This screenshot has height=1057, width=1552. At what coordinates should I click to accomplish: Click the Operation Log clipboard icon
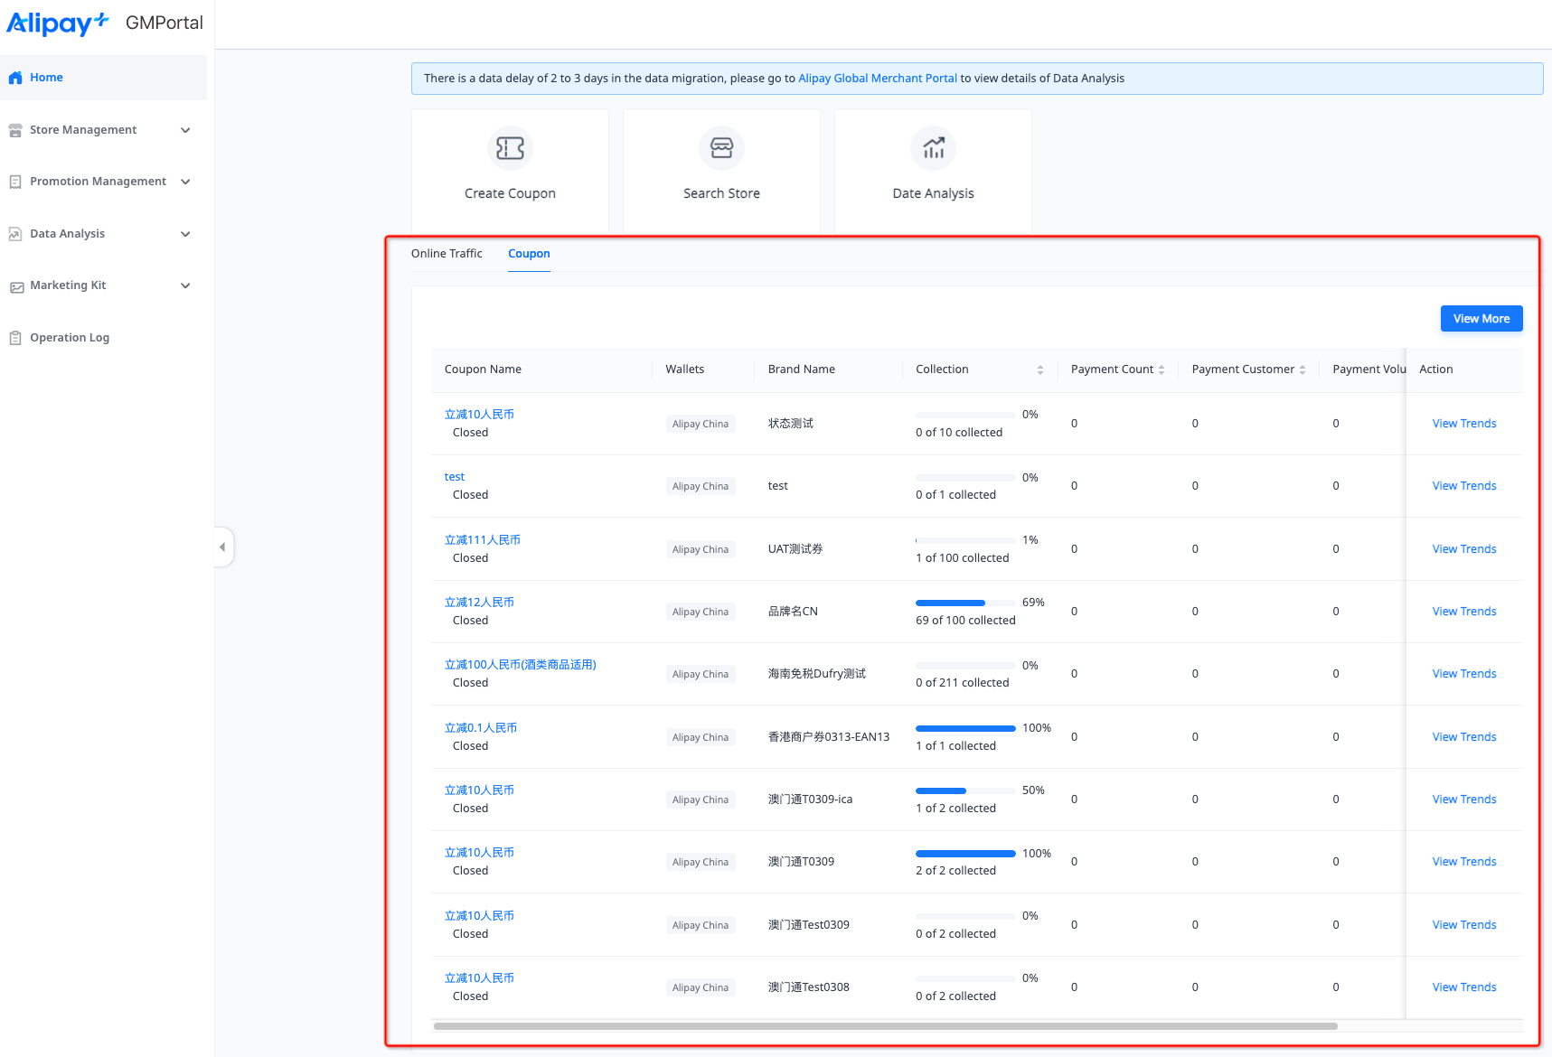pyautogui.click(x=15, y=338)
